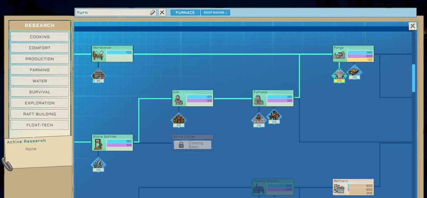
Task: Open the Forge research node icon
Action: (340, 55)
